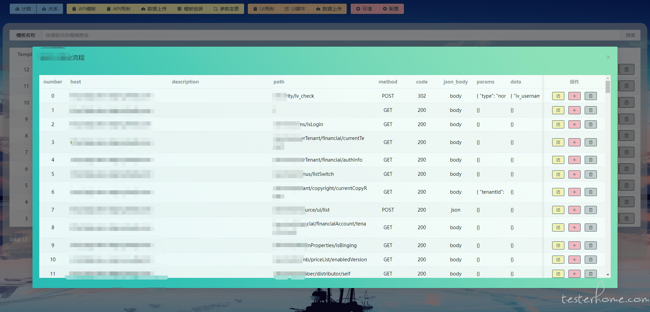
Task: Switch to API模板 menu item
Action: (84, 9)
